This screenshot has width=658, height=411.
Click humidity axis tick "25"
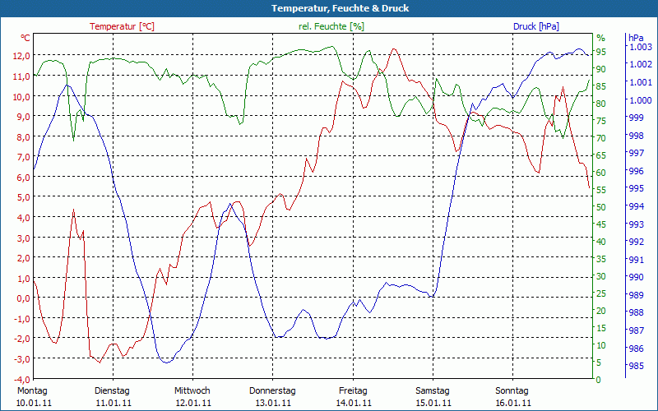[601, 293]
